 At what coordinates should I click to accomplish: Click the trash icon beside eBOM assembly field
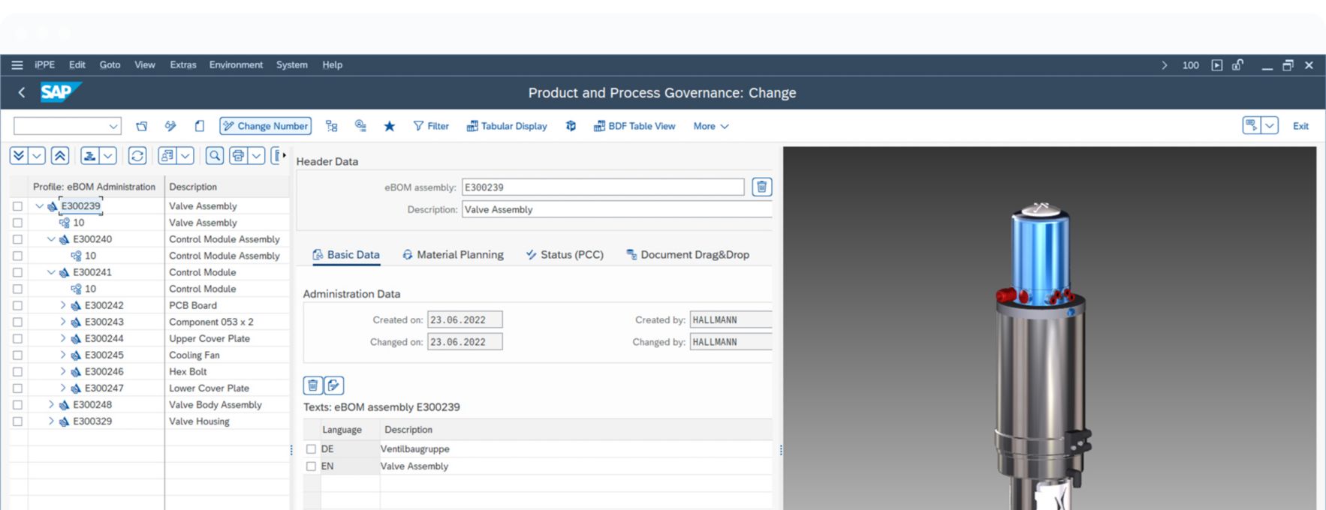pos(761,187)
